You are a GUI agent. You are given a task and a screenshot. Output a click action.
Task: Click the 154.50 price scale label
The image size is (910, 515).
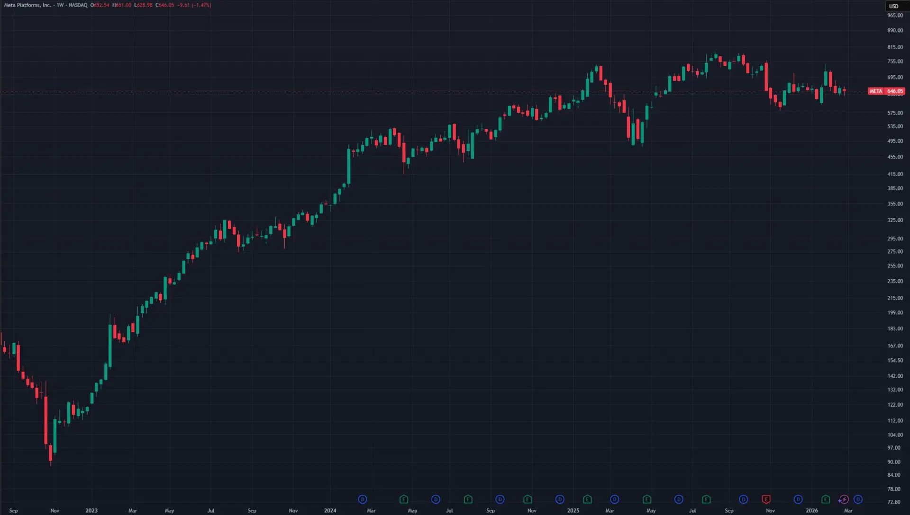click(x=895, y=361)
